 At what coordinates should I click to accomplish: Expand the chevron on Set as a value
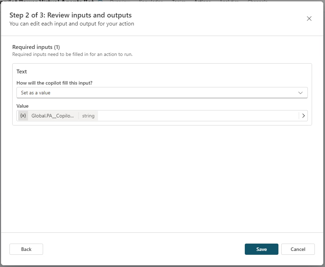300,93
